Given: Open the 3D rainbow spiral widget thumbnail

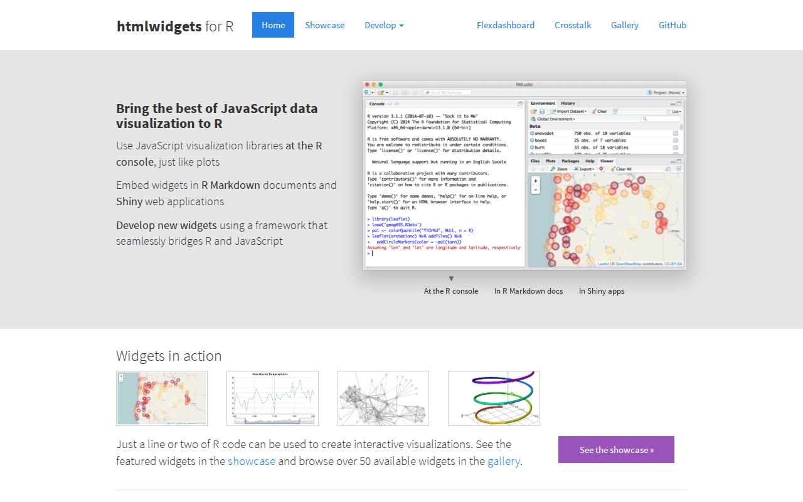Looking at the screenshot, I should 494,398.
